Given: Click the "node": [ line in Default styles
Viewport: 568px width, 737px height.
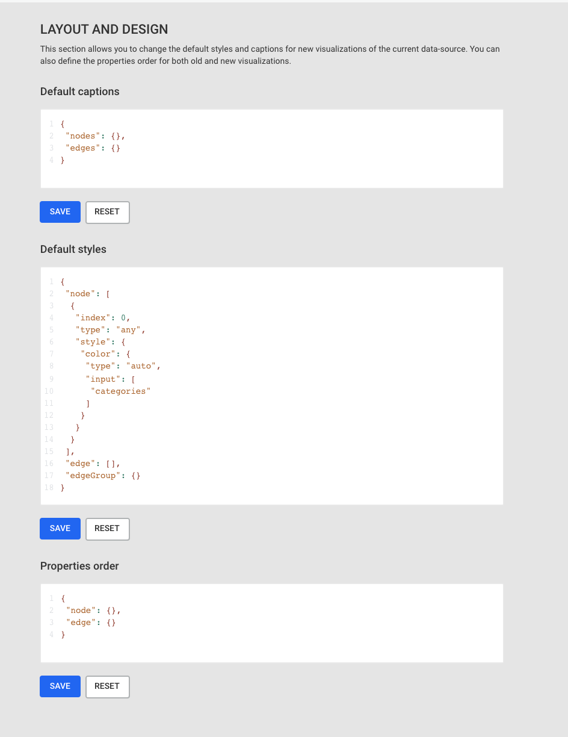Looking at the screenshot, I should tap(88, 294).
